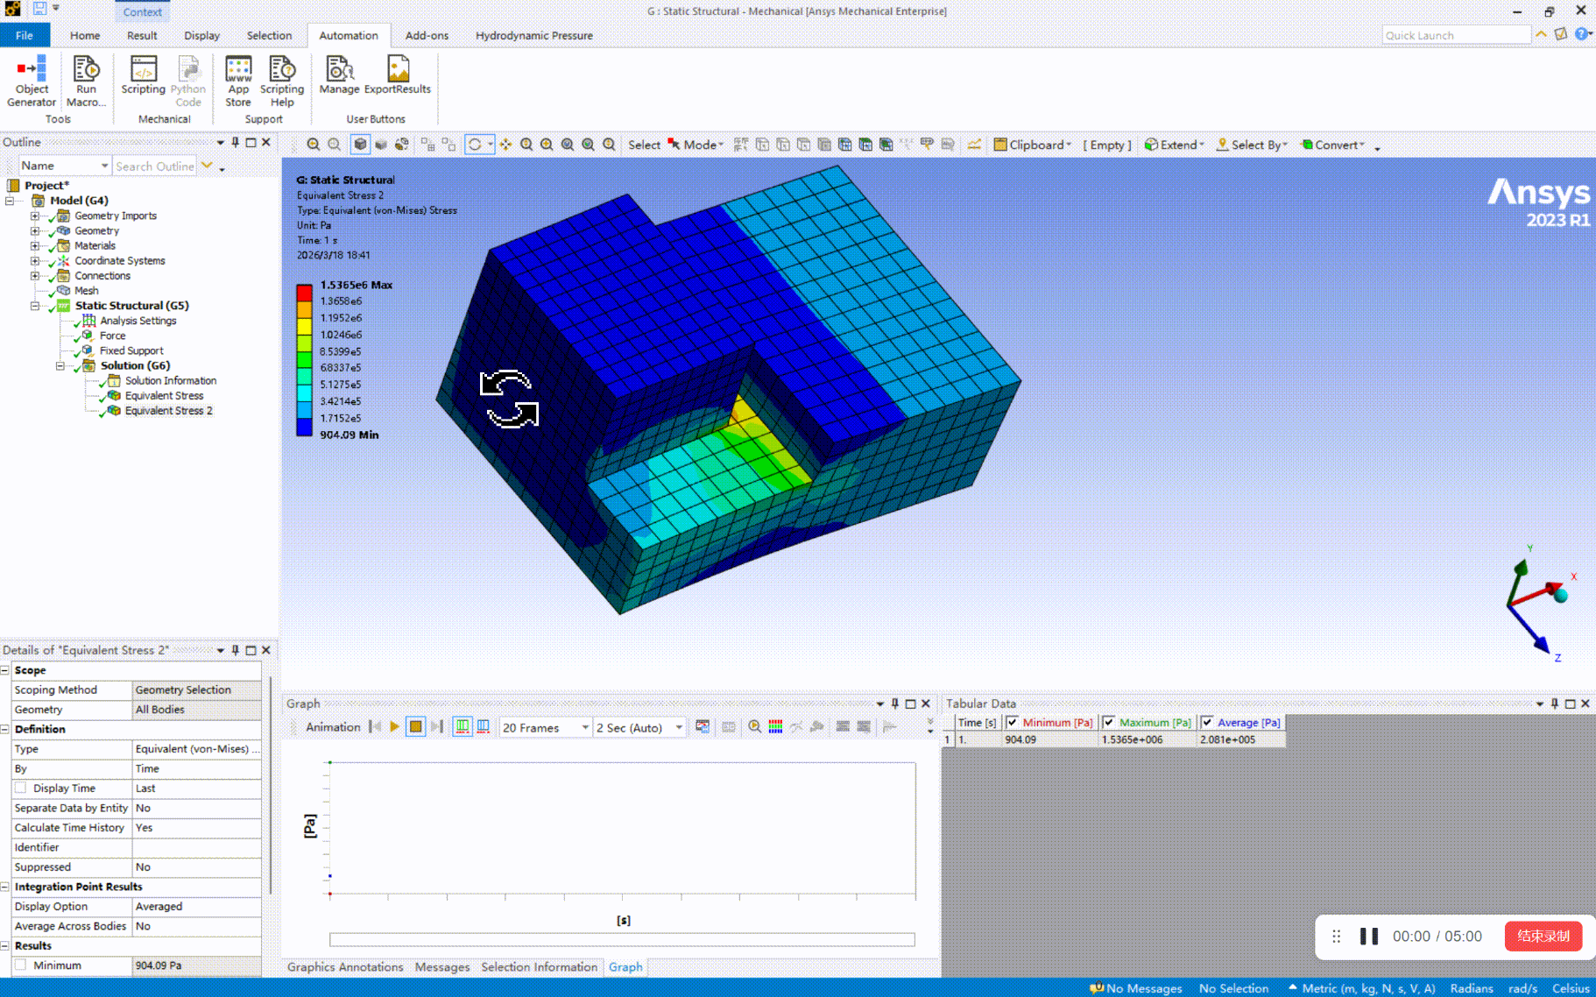Pause the screen recording
Image resolution: width=1596 pixels, height=997 pixels.
[1369, 937]
